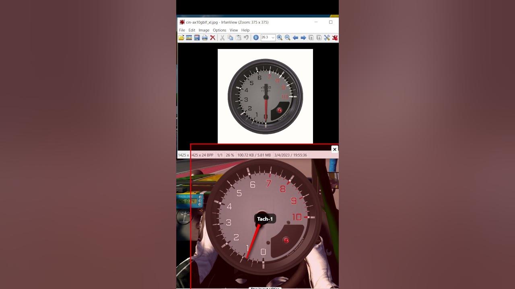The height and width of the screenshot is (289, 515).
Task: Go to the previous image with the left arrow
Action: 295,38
